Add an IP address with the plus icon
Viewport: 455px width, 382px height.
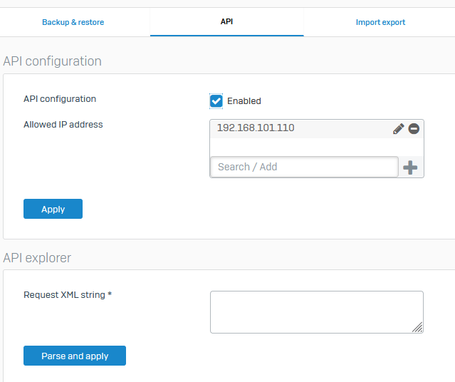click(x=410, y=167)
